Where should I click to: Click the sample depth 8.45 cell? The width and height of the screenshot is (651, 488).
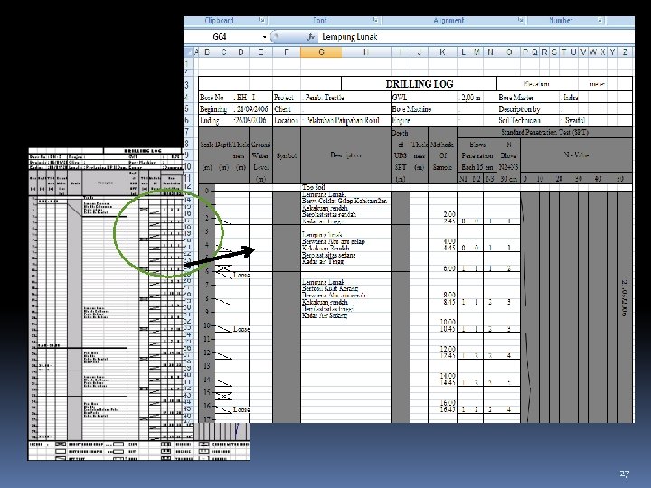coord(449,302)
